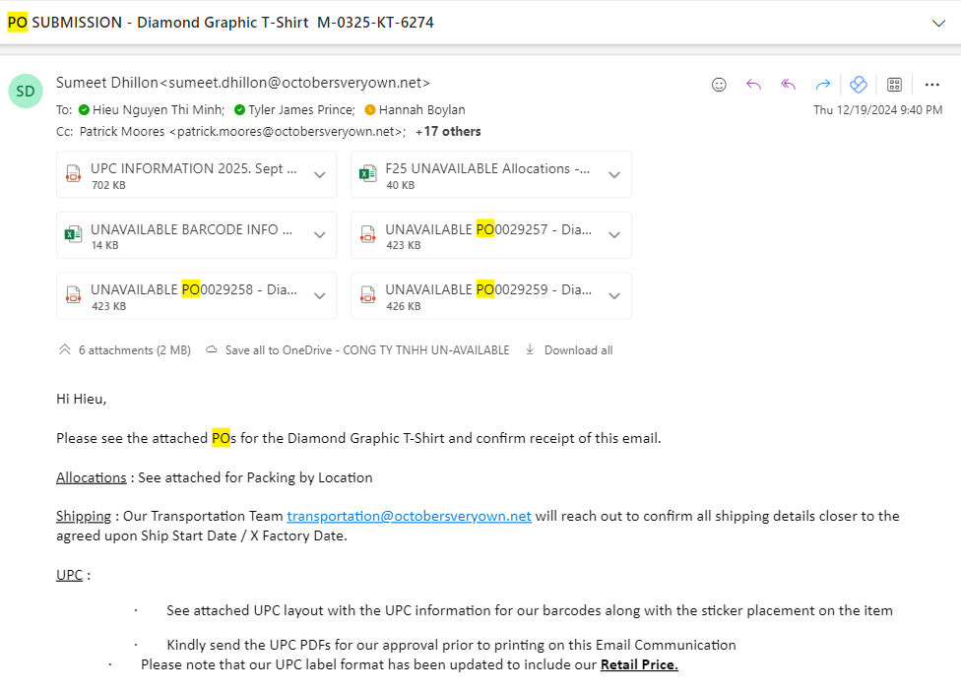Click the emoji reaction smiley icon
Screen dimensions: 961x691
point(719,85)
